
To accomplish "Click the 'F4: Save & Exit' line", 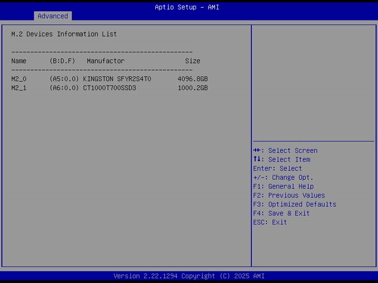I will click(281, 213).
